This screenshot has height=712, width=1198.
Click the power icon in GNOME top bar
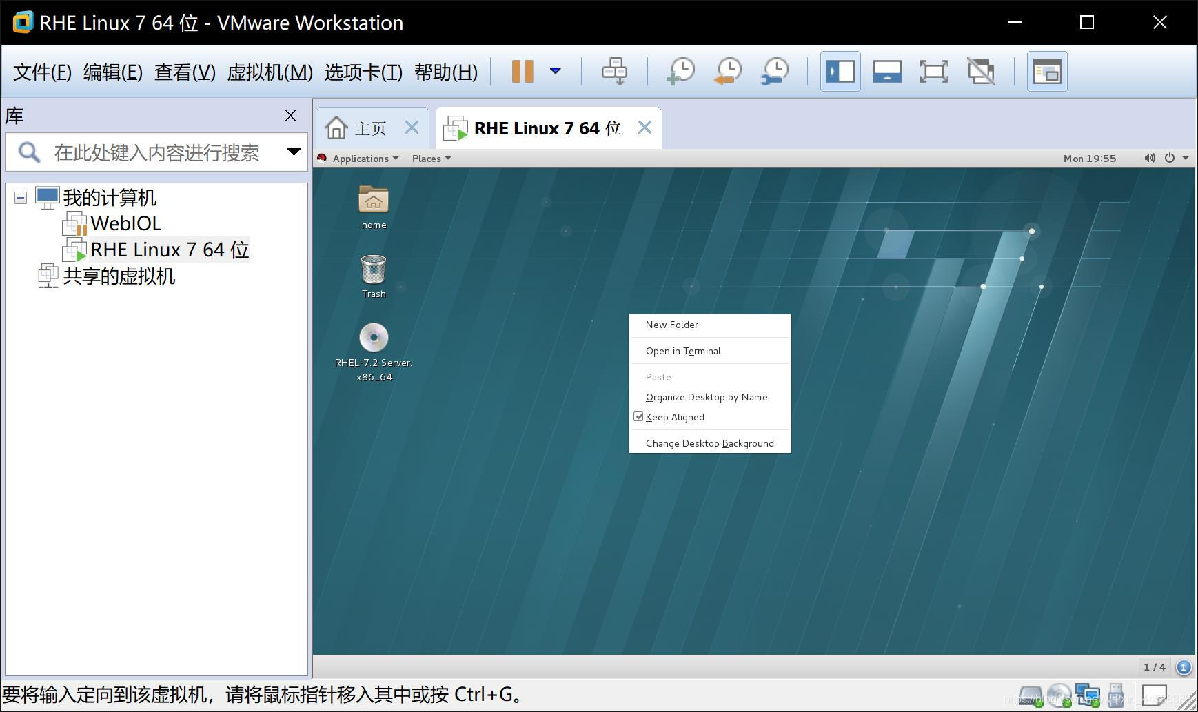1169,158
